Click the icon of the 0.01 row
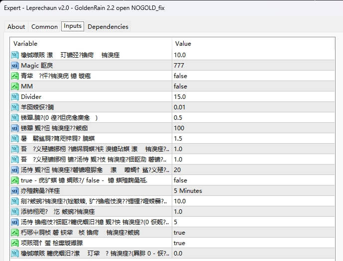Screen dimensions: 343x261 pyautogui.click(x=14, y=107)
